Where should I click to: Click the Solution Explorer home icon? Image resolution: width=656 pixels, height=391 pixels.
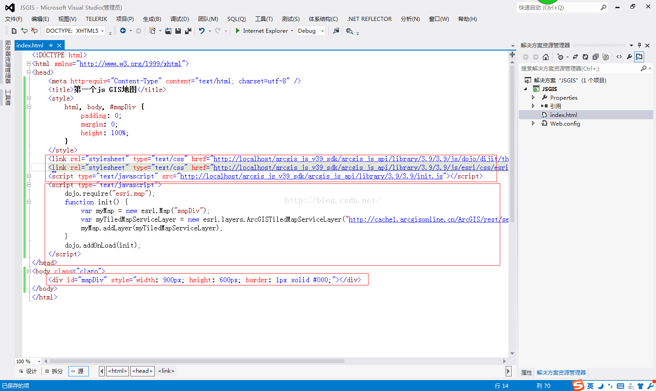coord(546,57)
